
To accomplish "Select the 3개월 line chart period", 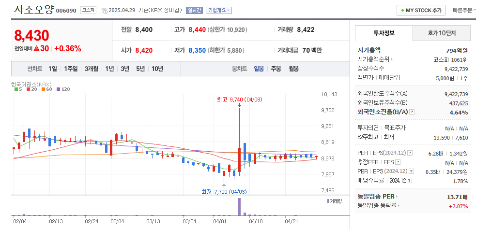I will point(92,69).
